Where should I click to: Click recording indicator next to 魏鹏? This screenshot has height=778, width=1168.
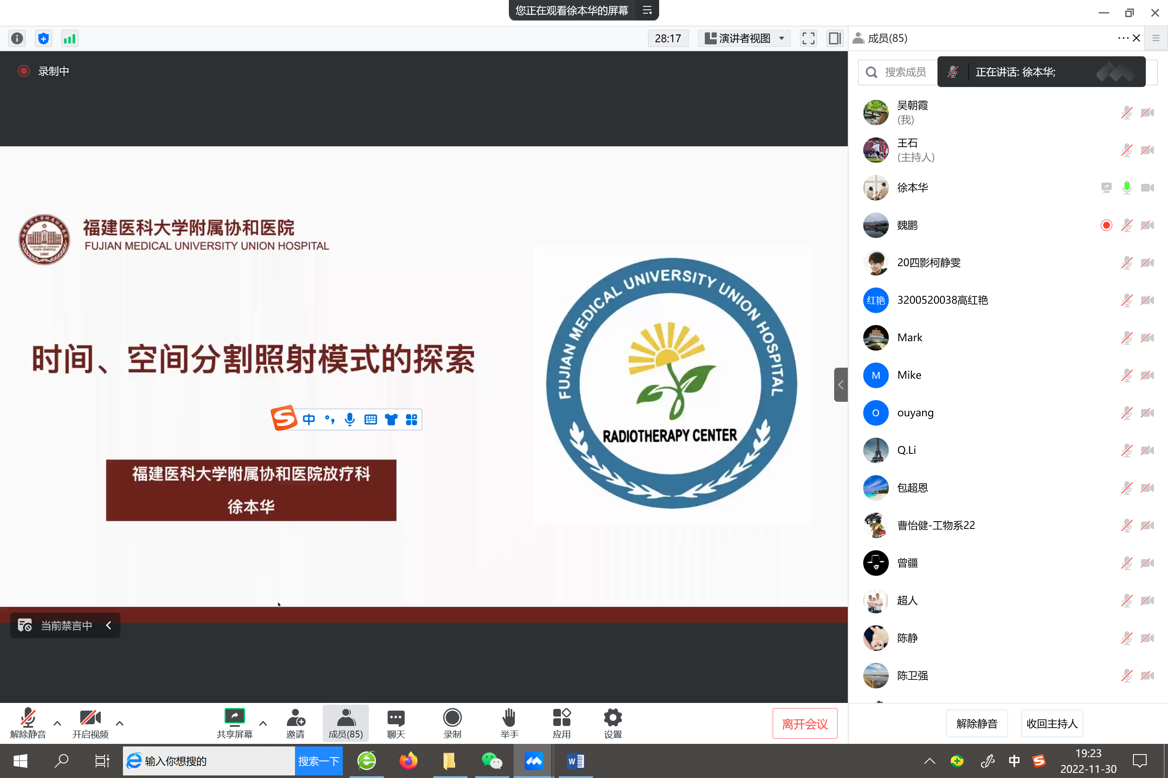coord(1106,225)
